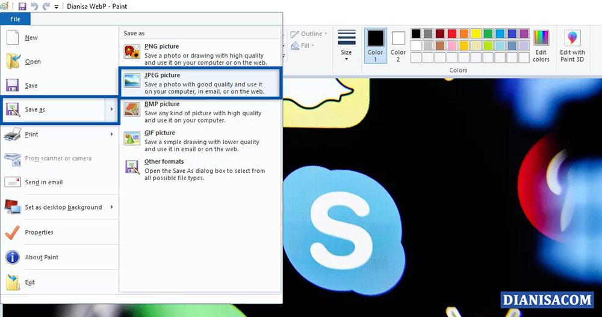Image resolution: width=602 pixels, height=317 pixels.
Task: Open the Size line thickness dropdown
Action: pos(346,46)
